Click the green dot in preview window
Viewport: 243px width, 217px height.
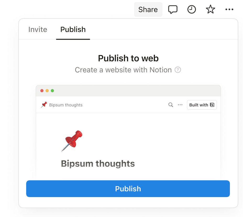(x=52, y=91)
